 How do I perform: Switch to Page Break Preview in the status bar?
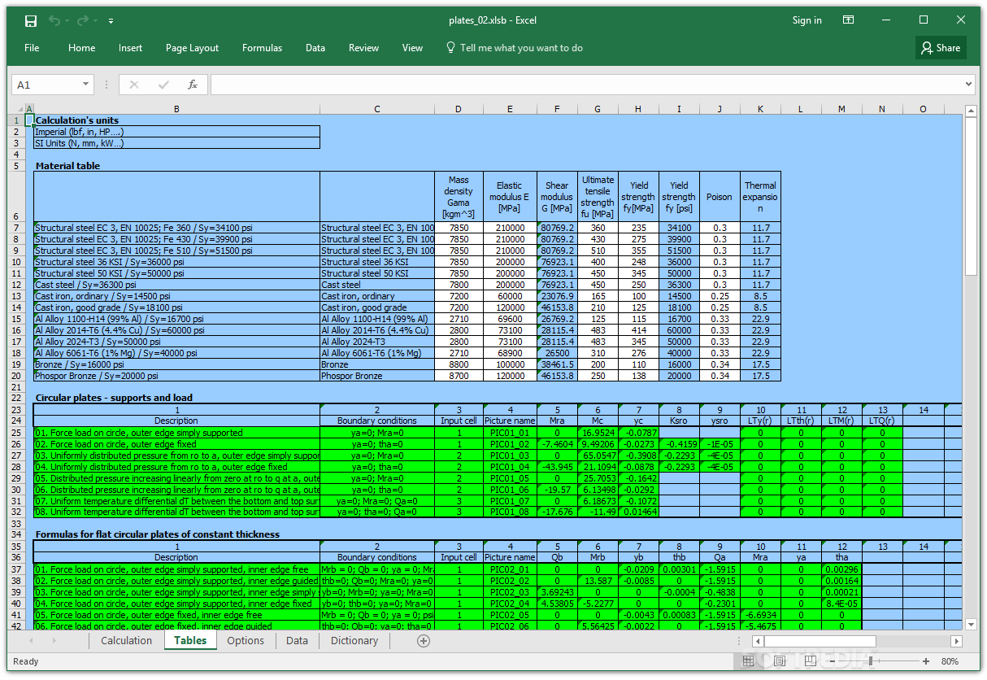(812, 661)
